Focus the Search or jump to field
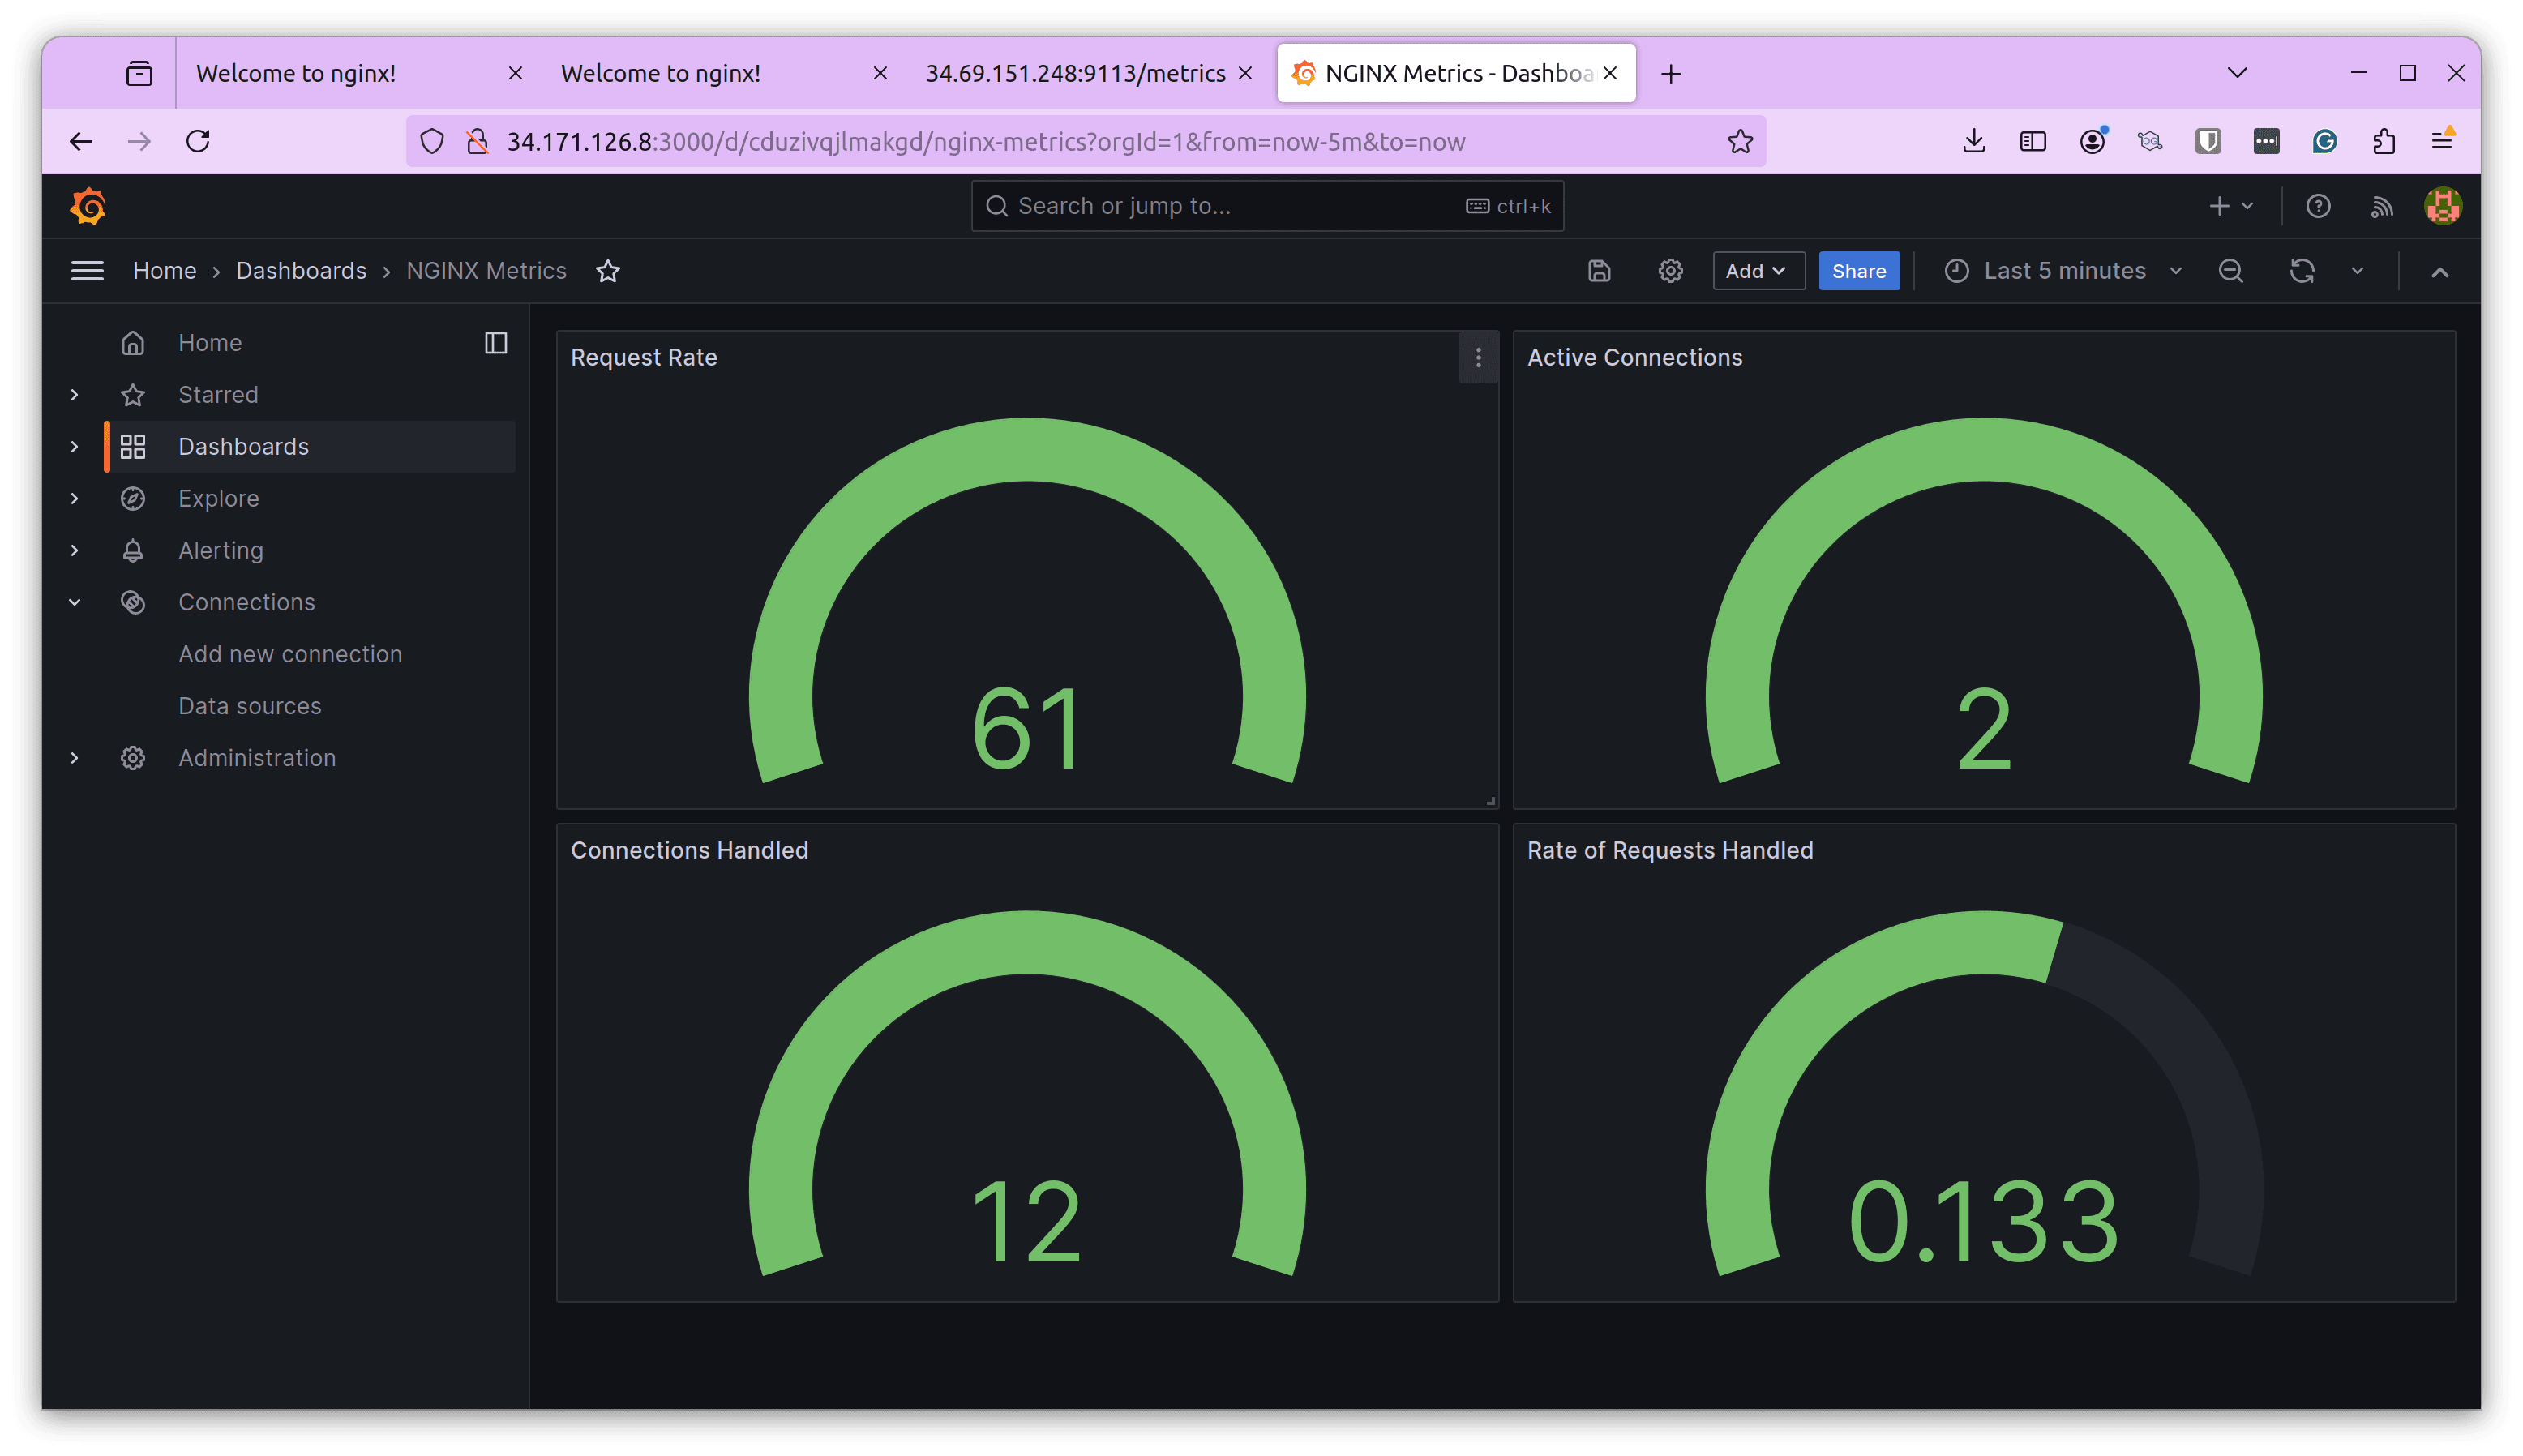Image resolution: width=2523 pixels, height=1456 pixels. point(1266,206)
